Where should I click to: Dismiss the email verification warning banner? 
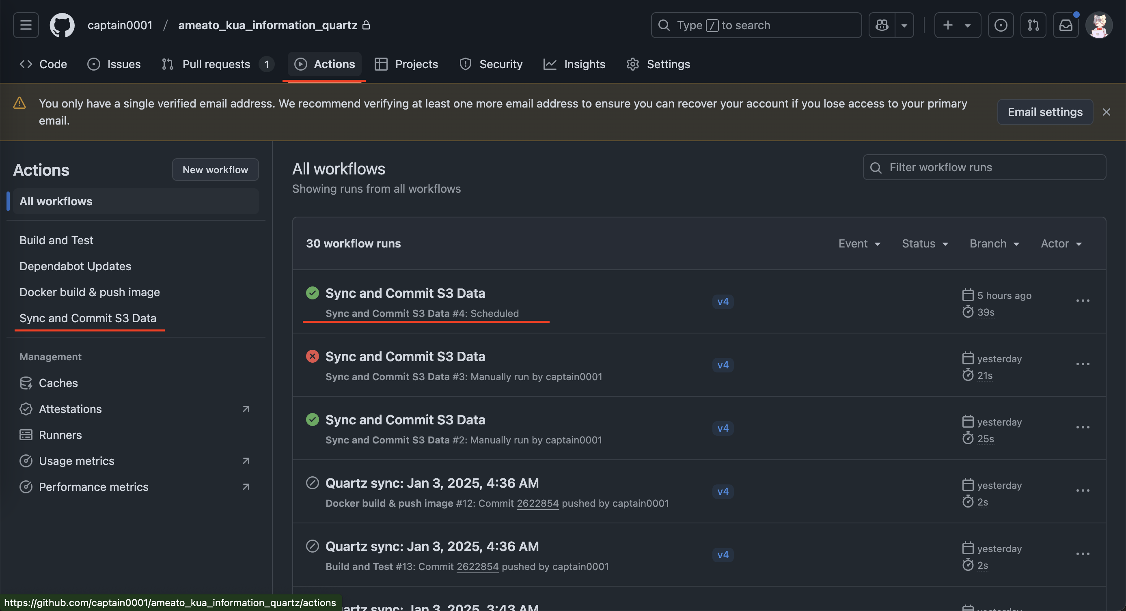(1106, 112)
